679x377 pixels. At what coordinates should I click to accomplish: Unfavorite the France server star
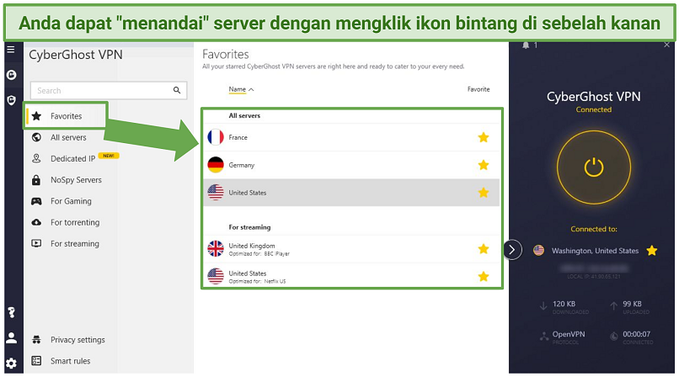pyautogui.click(x=484, y=137)
